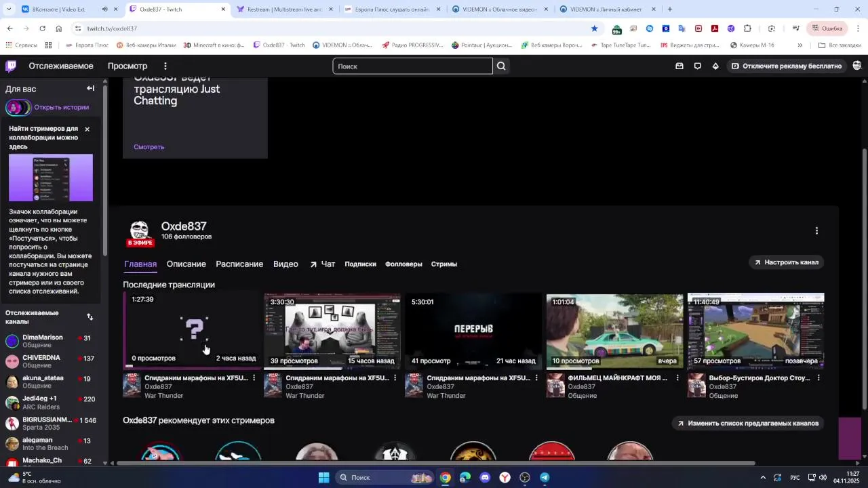Open the Chrome extensions puzzle icon
Image resolution: width=868 pixels, height=488 pixels.
coord(747,28)
